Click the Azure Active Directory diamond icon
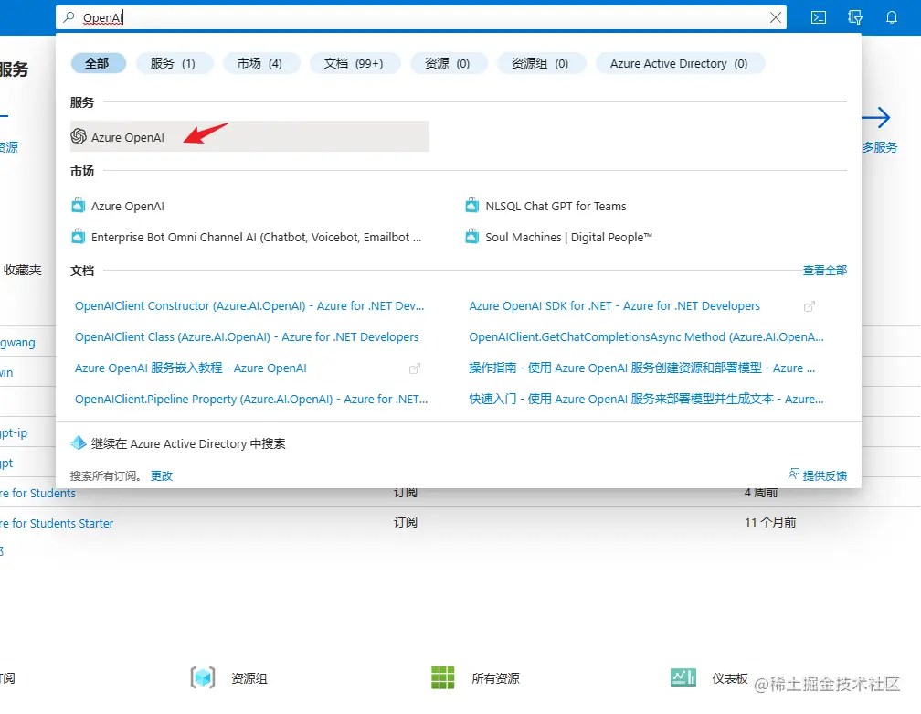The height and width of the screenshot is (714, 921). tap(79, 443)
